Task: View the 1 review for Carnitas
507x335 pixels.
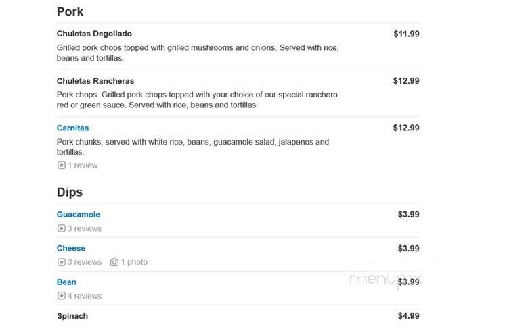Action: click(83, 165)
